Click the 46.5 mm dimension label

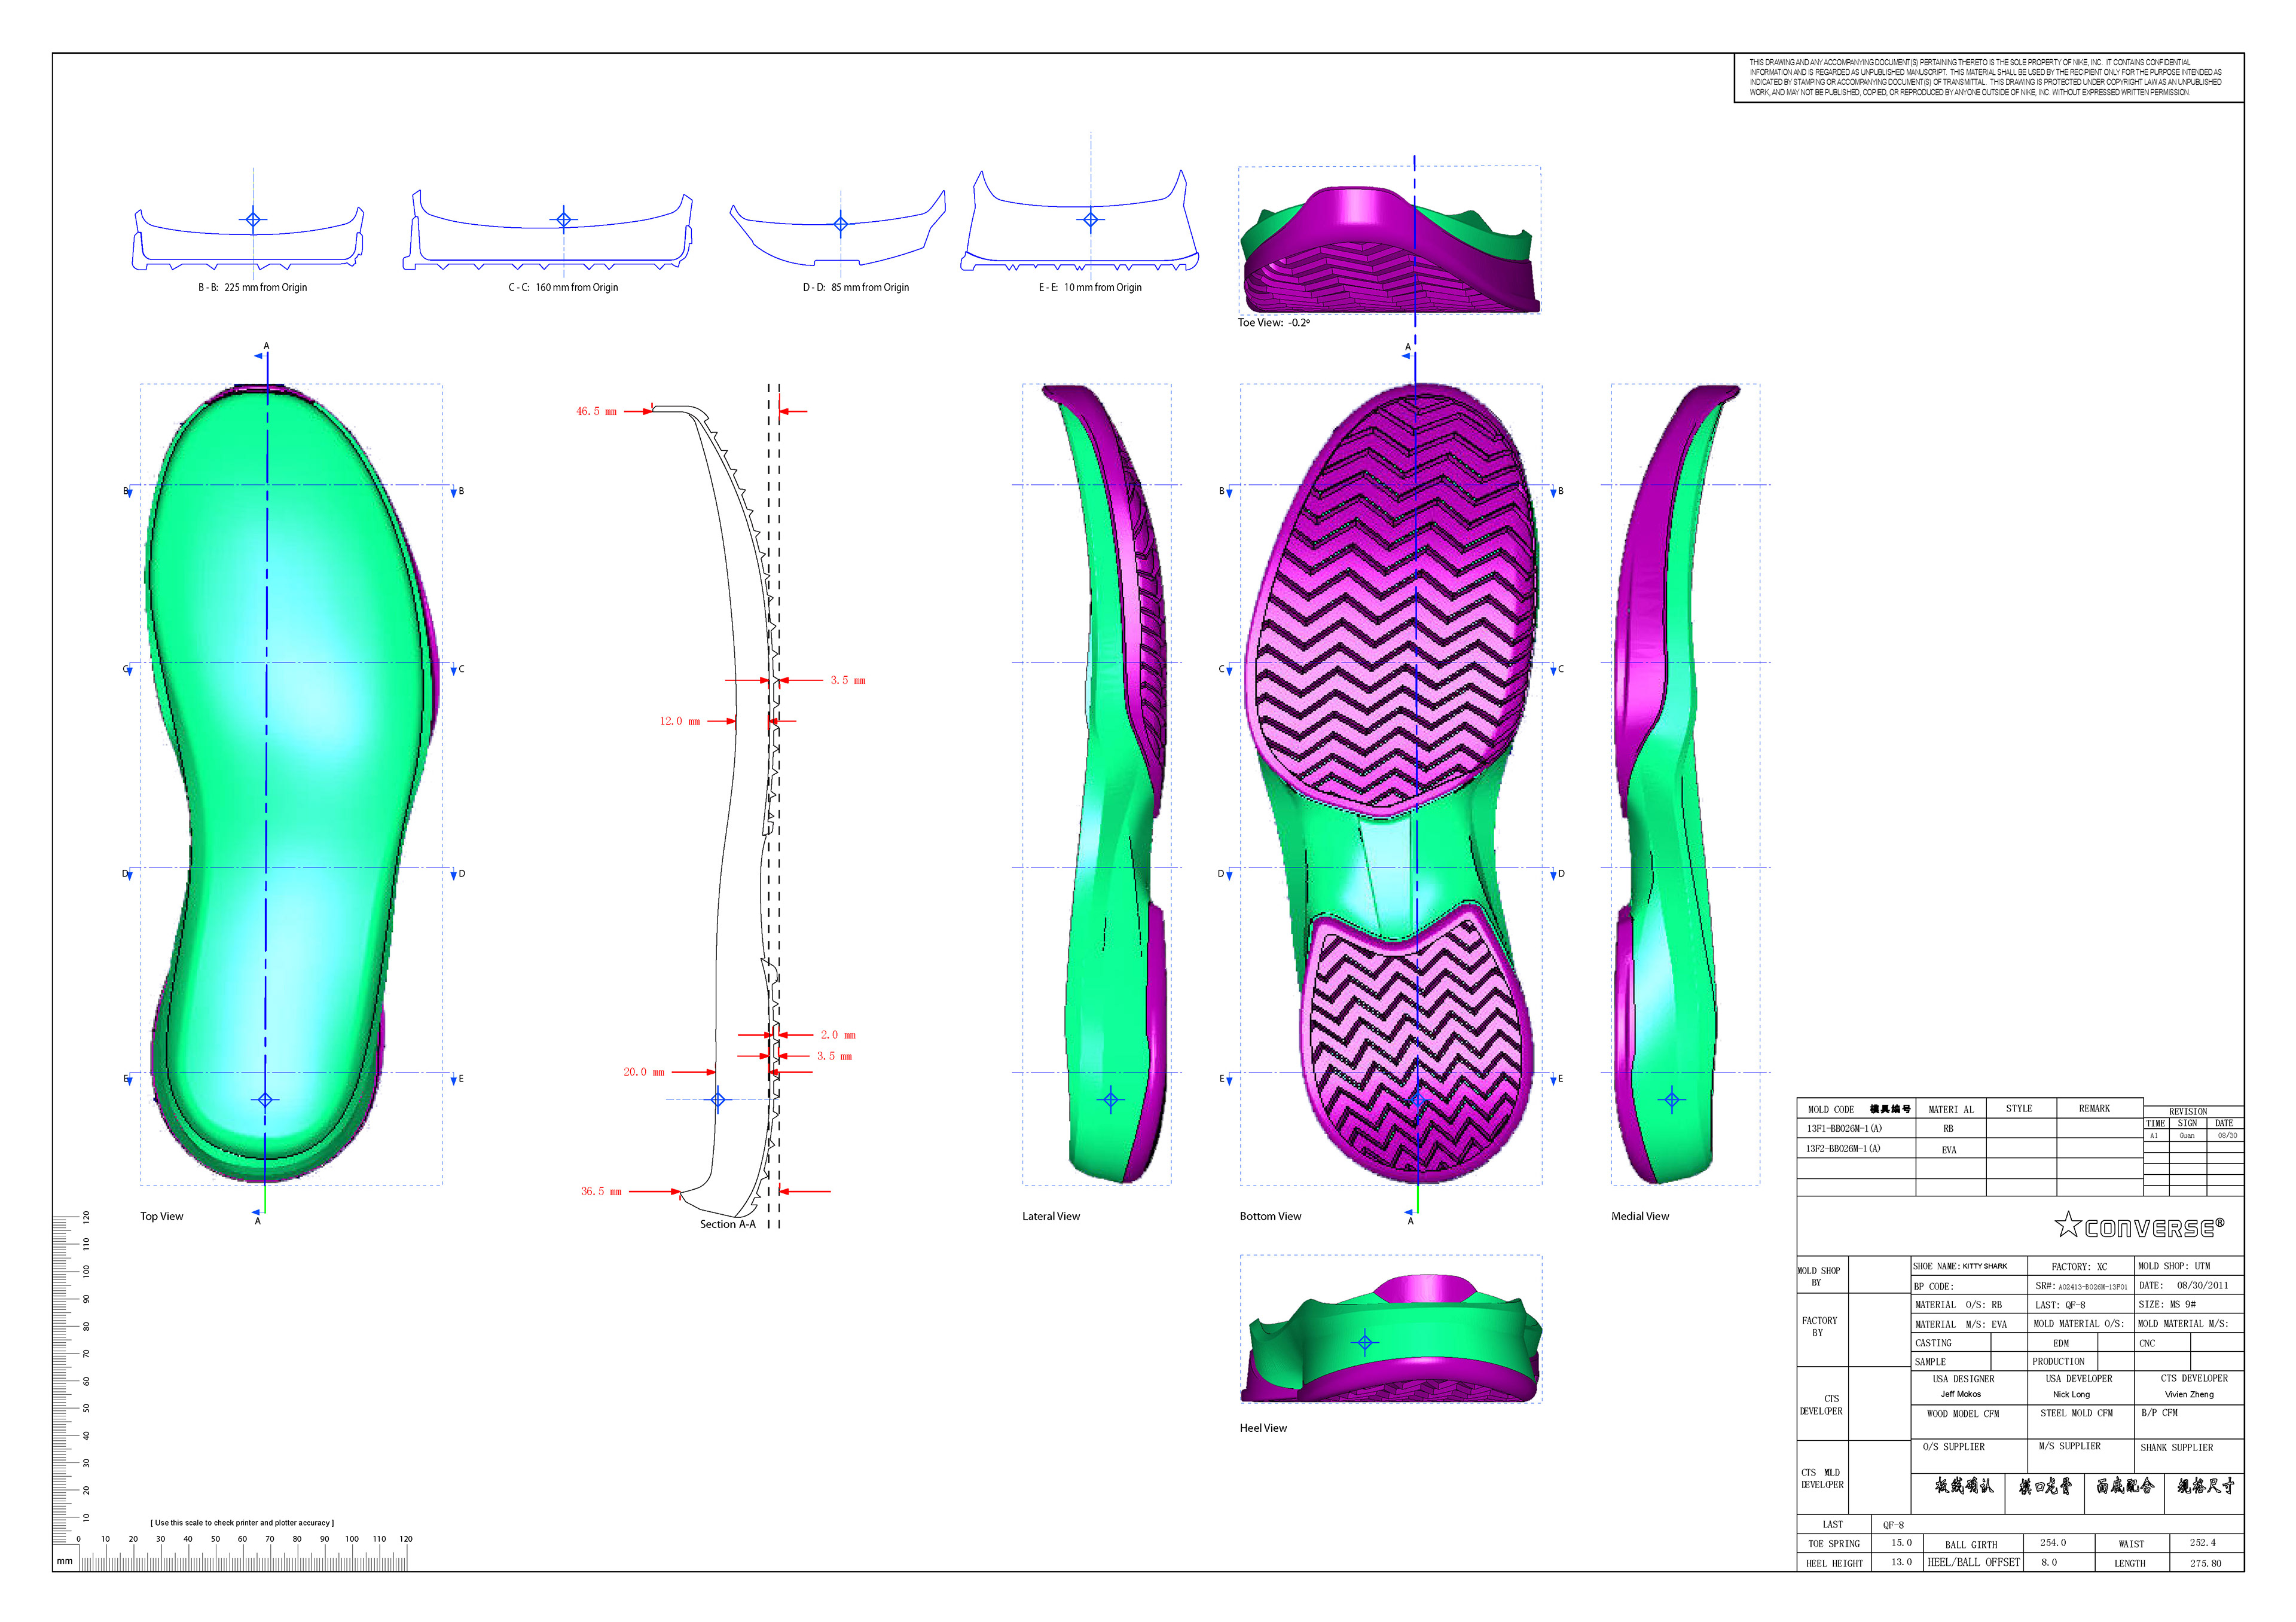coord(596,411)
